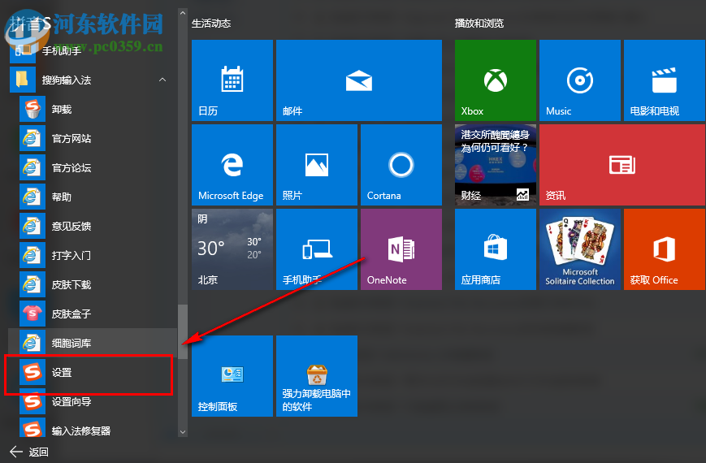Click the app list scrollbar up arrow
Viewport: 706px width, 463px height.
tap(182, 13)
